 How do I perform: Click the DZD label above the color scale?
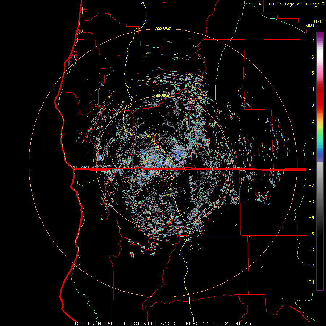[x=318, y=22]
